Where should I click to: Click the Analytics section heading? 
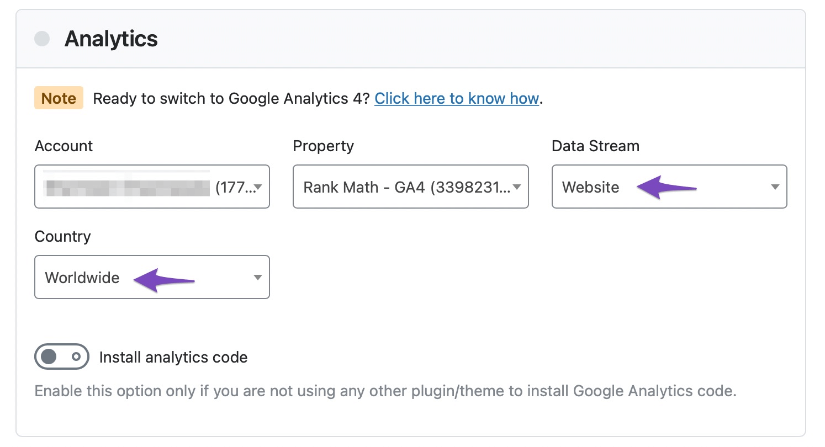click(x=111, y=39)
